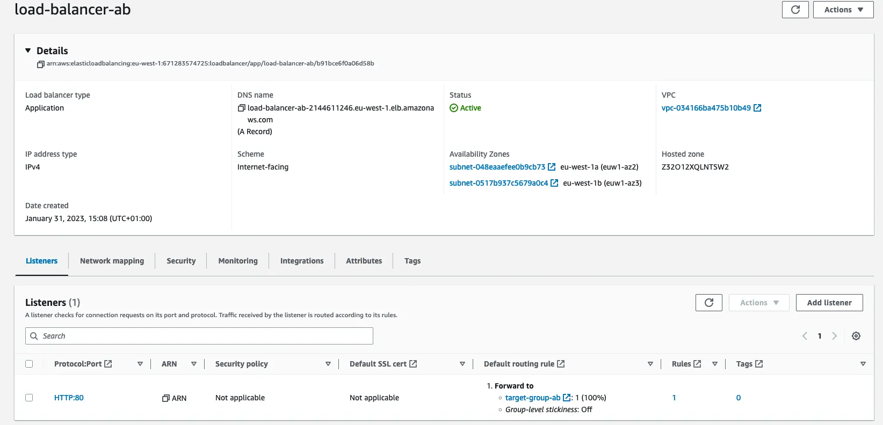Open info link icon beside Protocol:Port header
Image resolution: width=883 pixels, height=425 pixels.
pos(108,364)
